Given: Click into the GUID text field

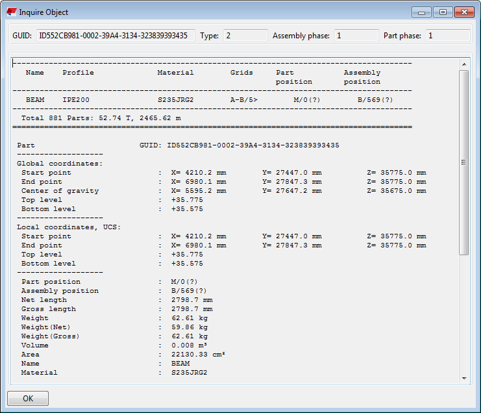Looking at the screenshot, I should [x=114, y=36].
